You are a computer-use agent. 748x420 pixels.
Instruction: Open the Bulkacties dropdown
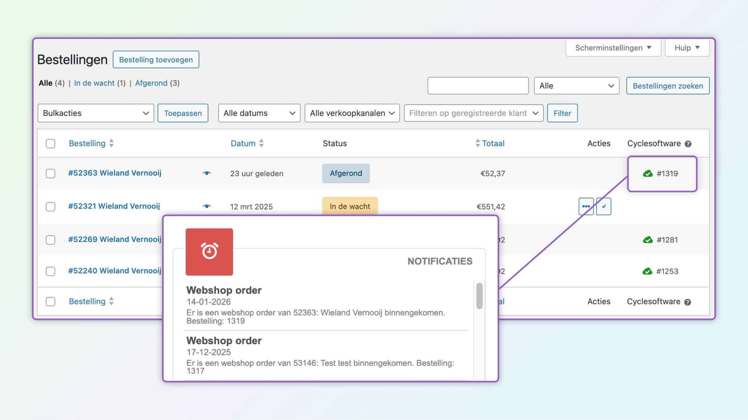pos(96,113)
